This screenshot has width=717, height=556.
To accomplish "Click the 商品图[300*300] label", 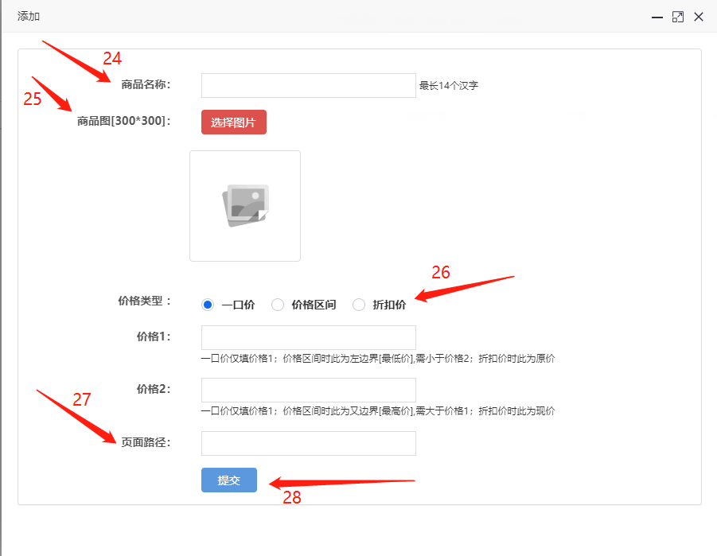I will 123,122.
